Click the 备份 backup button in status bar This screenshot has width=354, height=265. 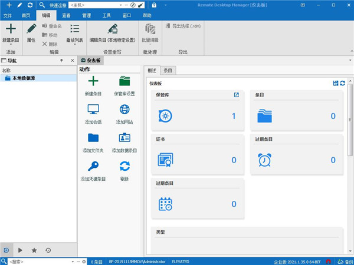coord(345,261)
